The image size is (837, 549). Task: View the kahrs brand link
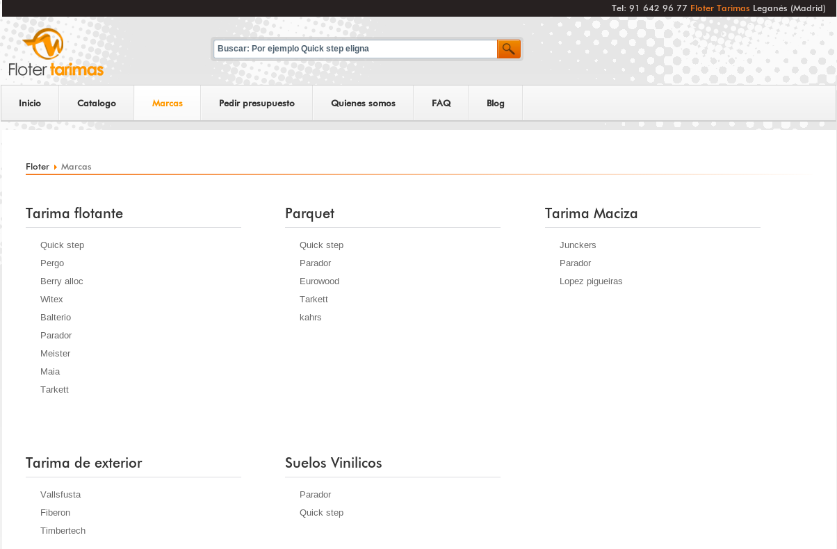(x=311, y=318)
